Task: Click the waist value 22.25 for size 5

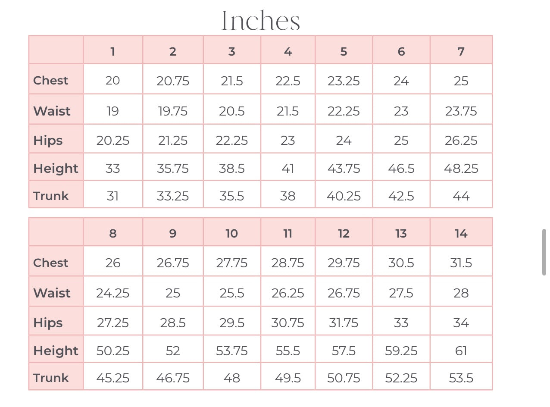Action: click(x=344, y=111)
